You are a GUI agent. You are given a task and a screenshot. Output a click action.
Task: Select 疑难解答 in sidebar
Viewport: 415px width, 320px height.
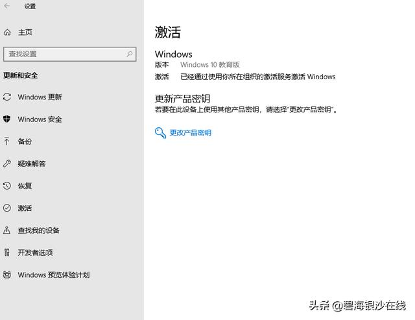click(x=32, y=164)
